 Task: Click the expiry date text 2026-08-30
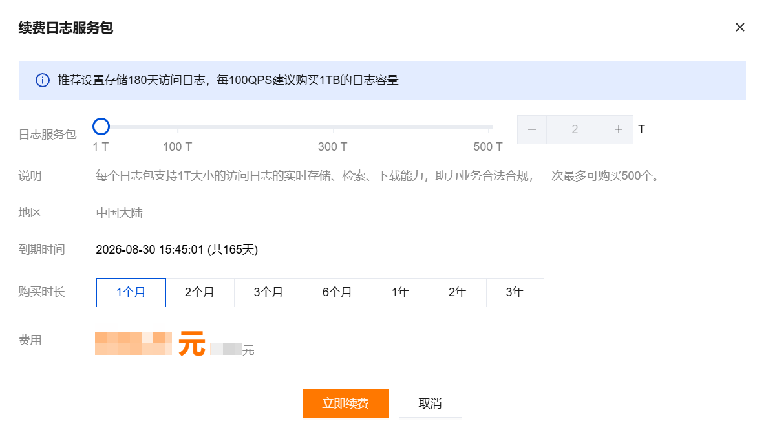point(125,250)
